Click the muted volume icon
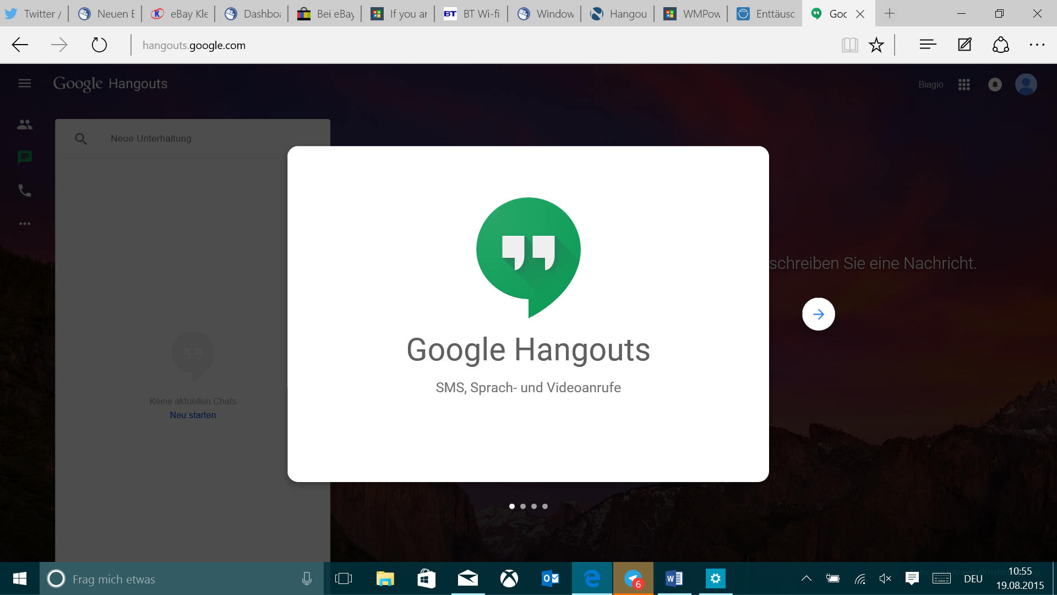Viewport: 1057px width, 595px height. point(885,578)
